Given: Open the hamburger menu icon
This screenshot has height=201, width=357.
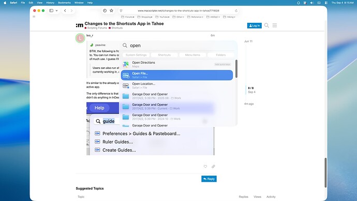Looking at the screenshot, I should pyautogui.click(x=275, y=25).
